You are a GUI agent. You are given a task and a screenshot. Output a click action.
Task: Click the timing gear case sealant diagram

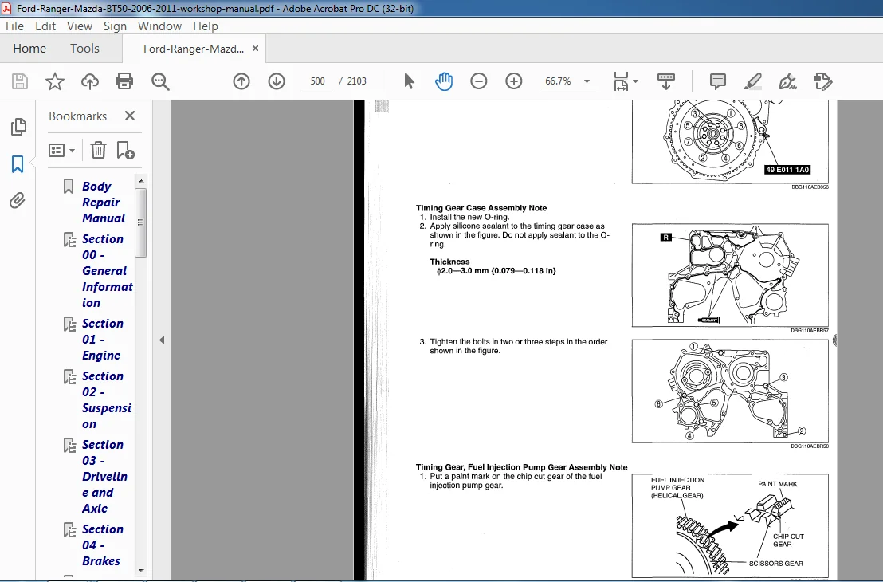point(730,275)
